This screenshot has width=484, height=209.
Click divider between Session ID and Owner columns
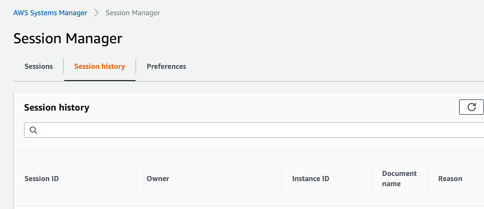(x=136, y=179)
